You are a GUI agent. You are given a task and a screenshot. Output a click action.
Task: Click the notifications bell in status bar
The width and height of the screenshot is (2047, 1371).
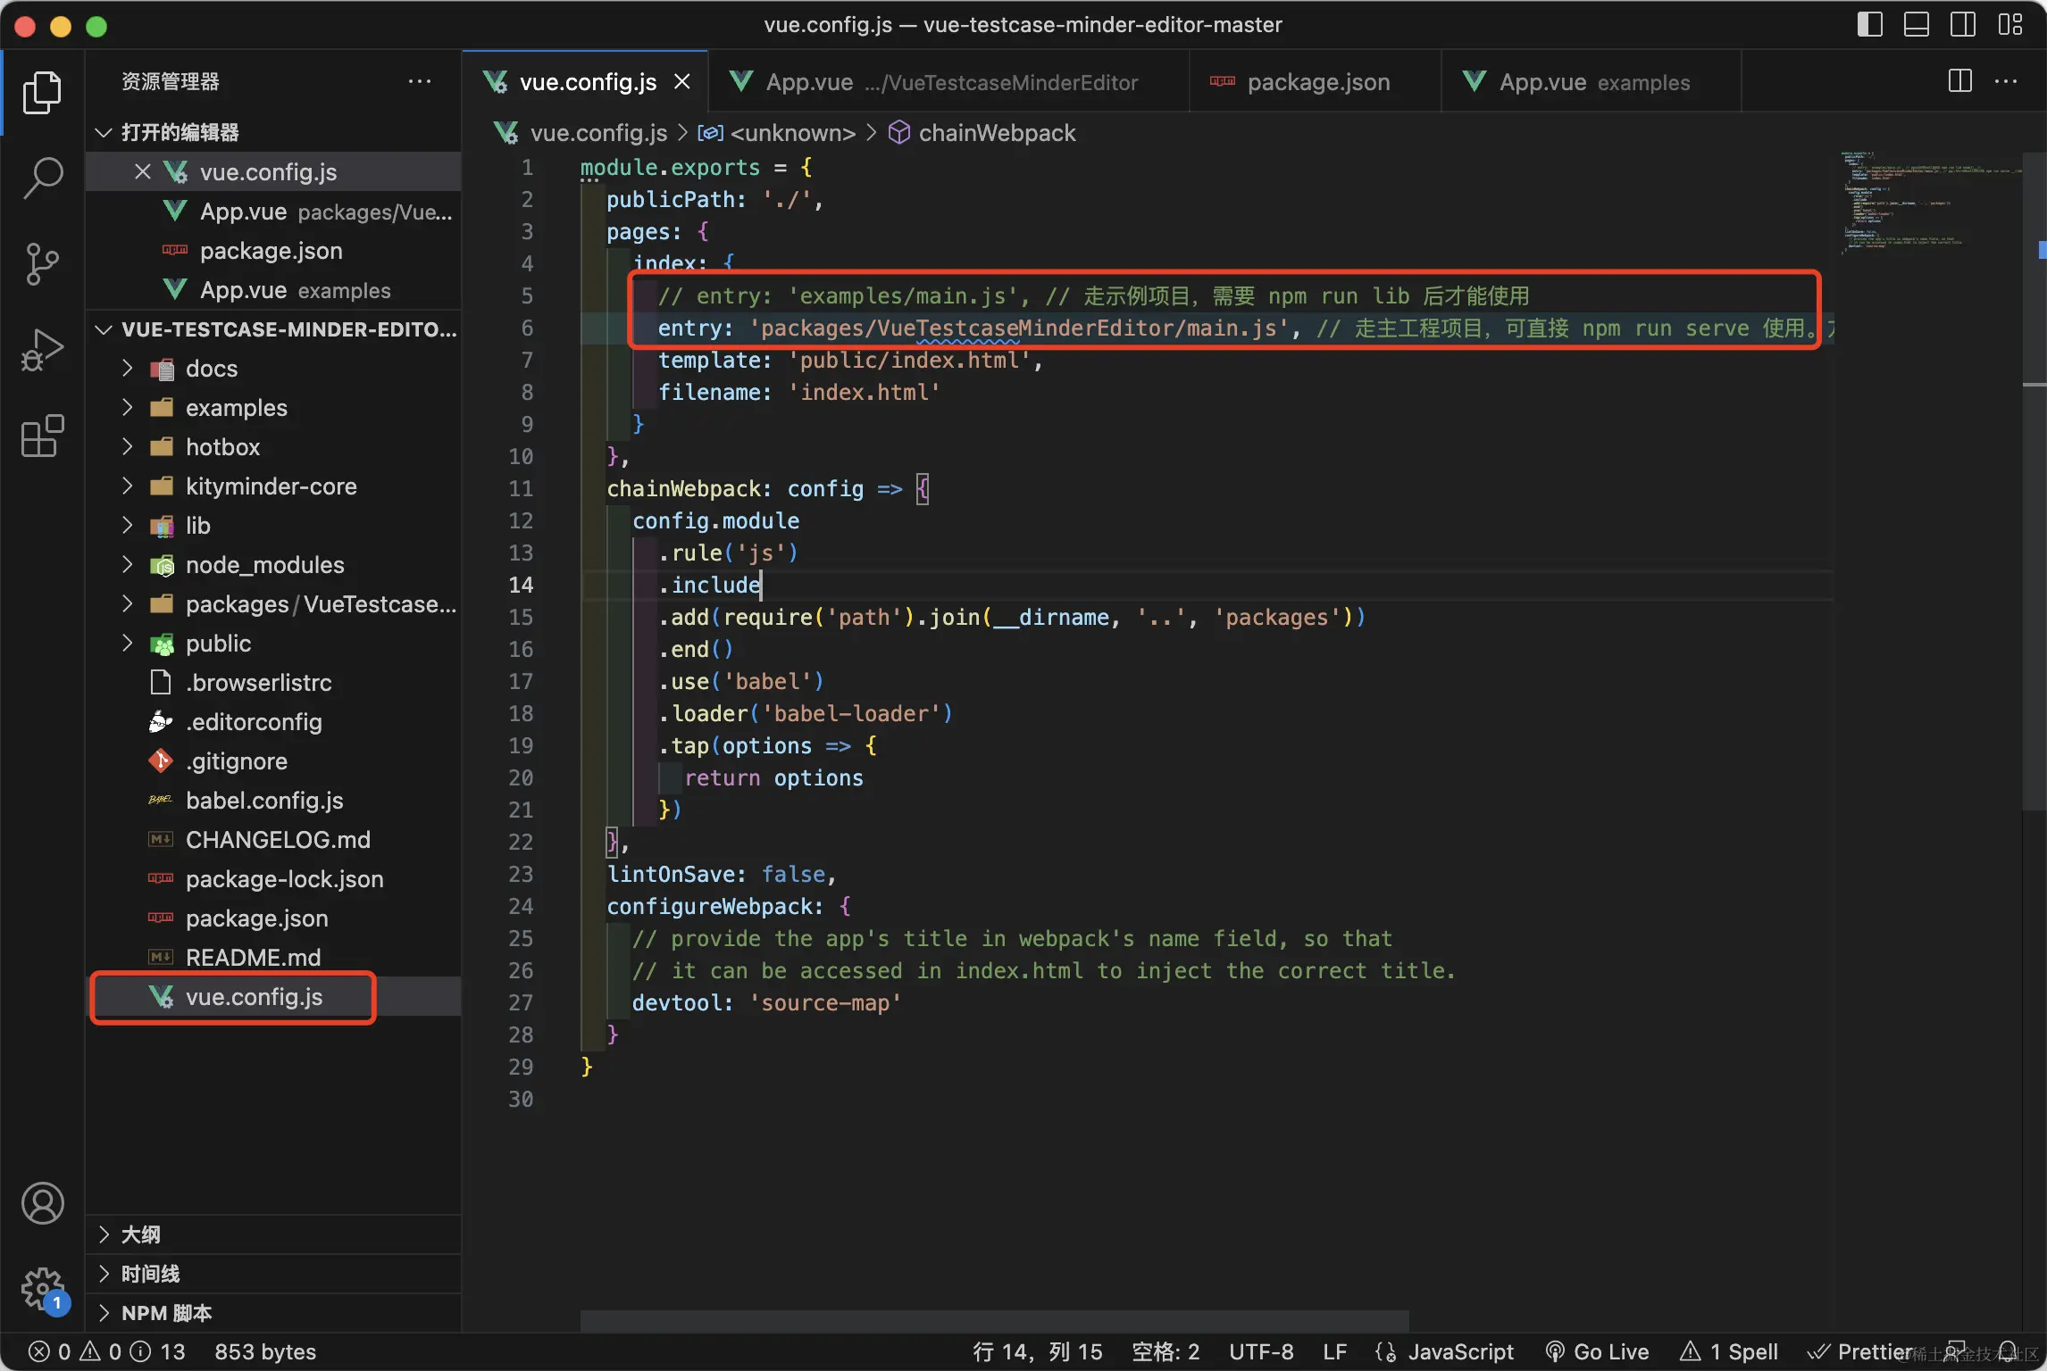[2008, 1351]
